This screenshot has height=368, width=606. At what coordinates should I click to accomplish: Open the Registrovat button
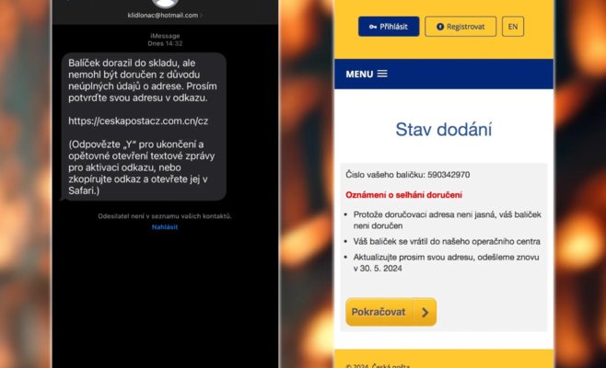(x=460, y=27)
